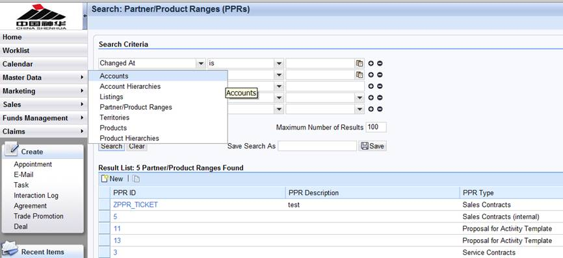Click the Search button
Screen dimensions: 563x258
pos(111,146)
